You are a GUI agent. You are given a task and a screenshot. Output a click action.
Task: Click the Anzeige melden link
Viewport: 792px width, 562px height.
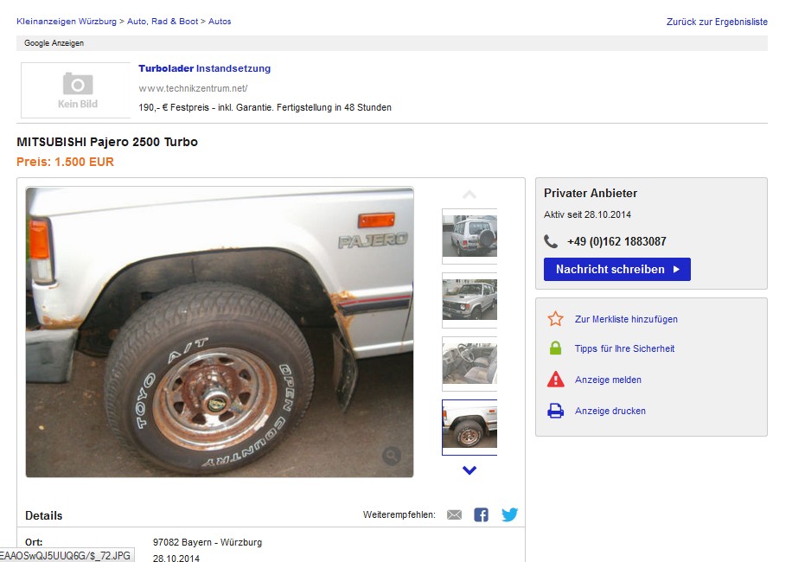608,380
